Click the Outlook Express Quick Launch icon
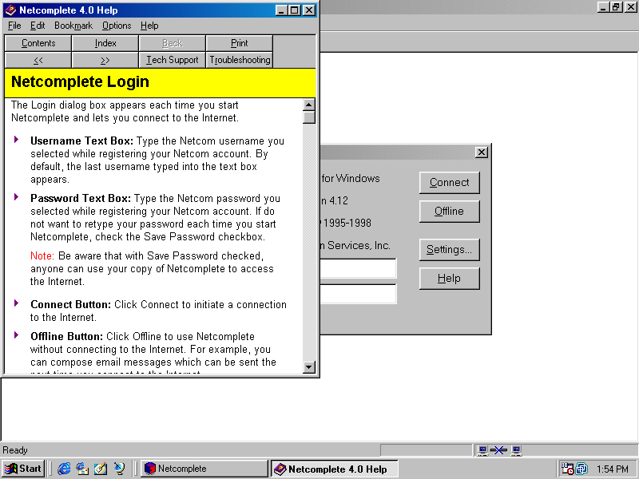639x479 pixels. [x=82, y=469]
